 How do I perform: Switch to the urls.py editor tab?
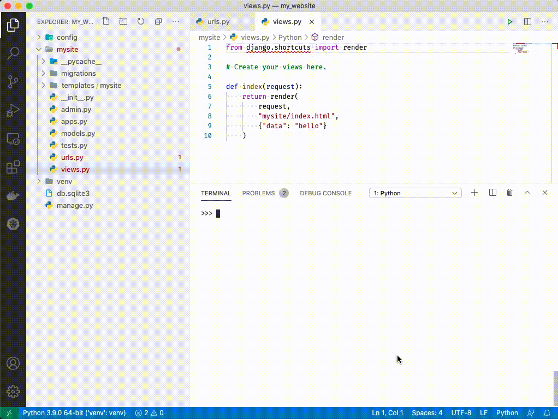218,22
